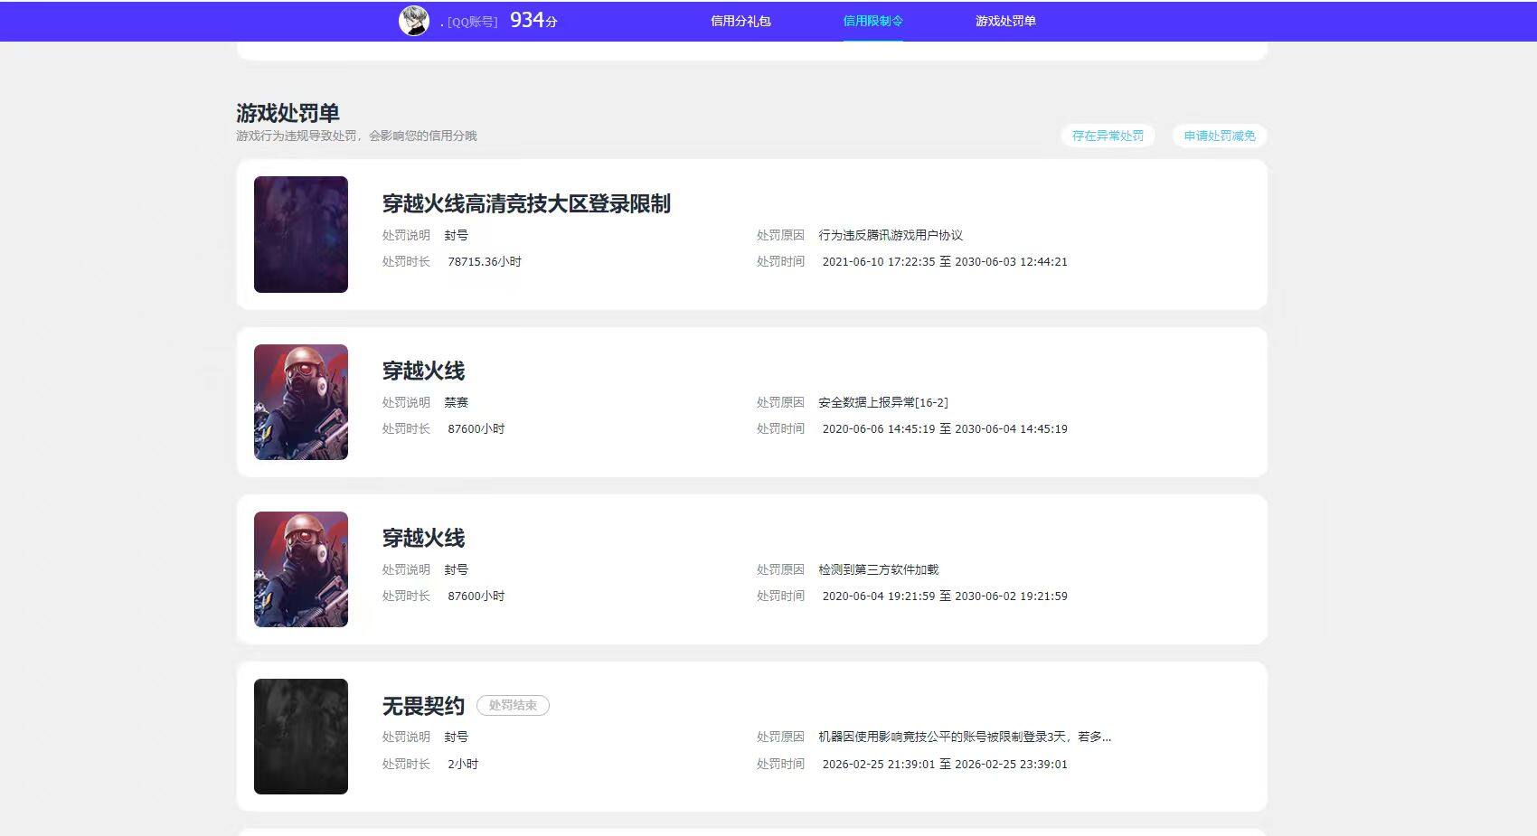This screenshot has height=836, width=1537.
Task: Click truncated reason 机器因使用影响竞技公平的账号被限制登录3天
Action: tap(965, 737)
